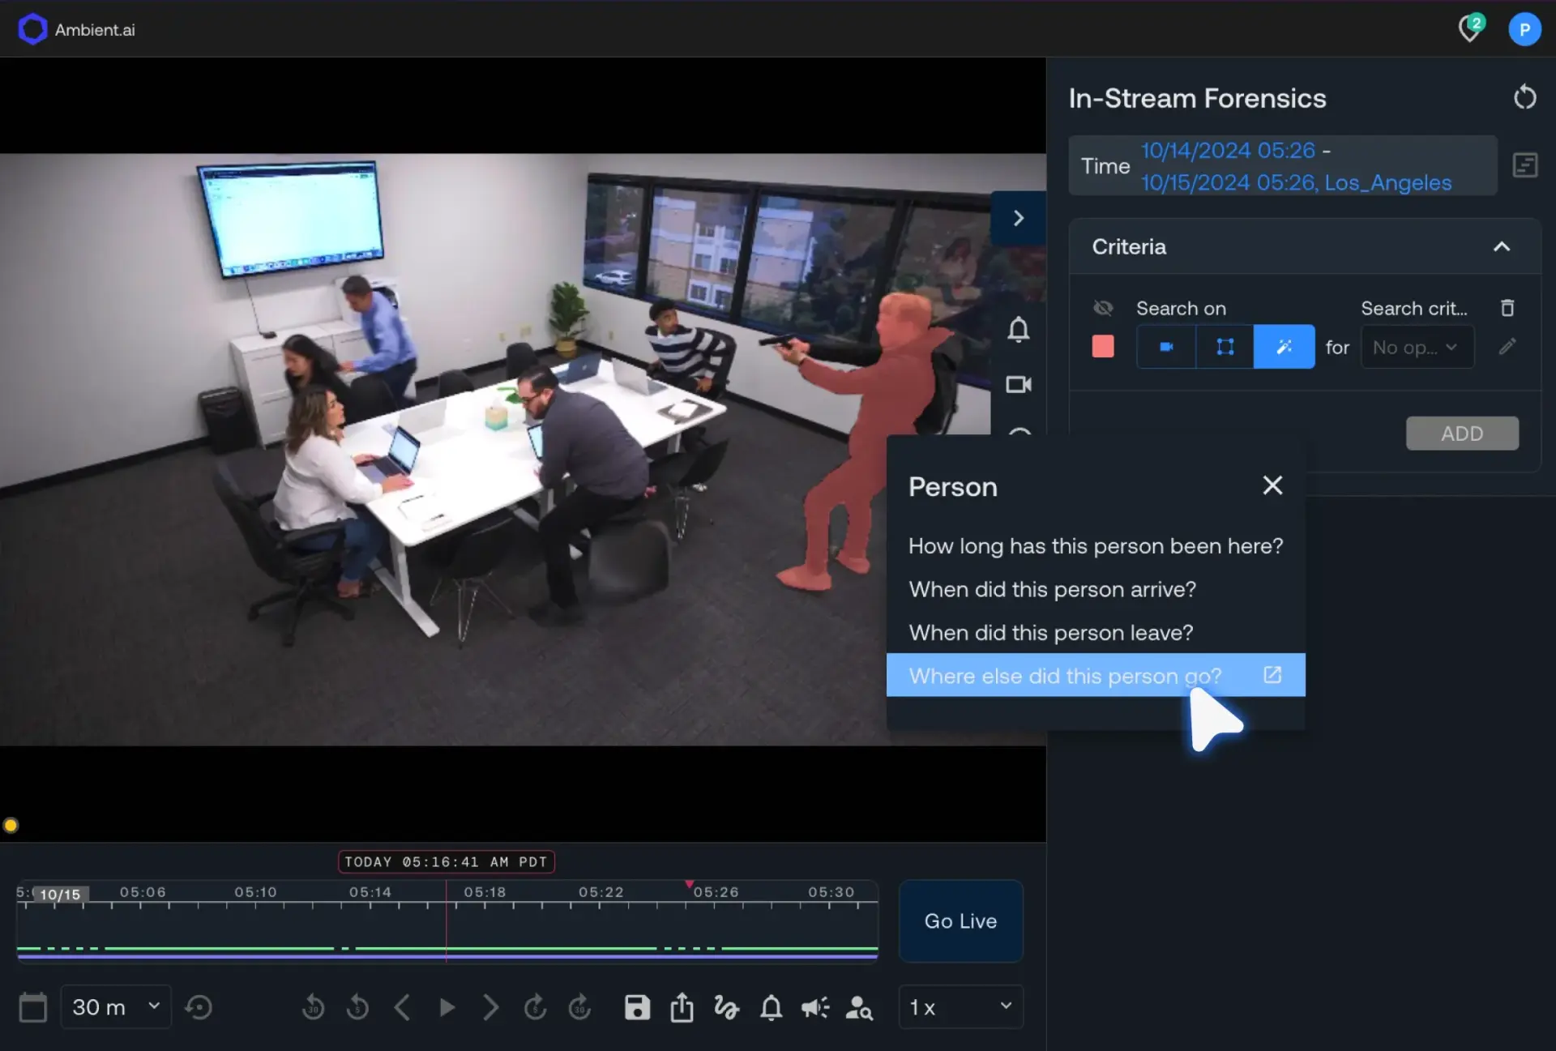This screenshot has height=1051, width=1556.
Task: Click the coral color swatch in Criteria
Action: click(x=1102, y=346)
